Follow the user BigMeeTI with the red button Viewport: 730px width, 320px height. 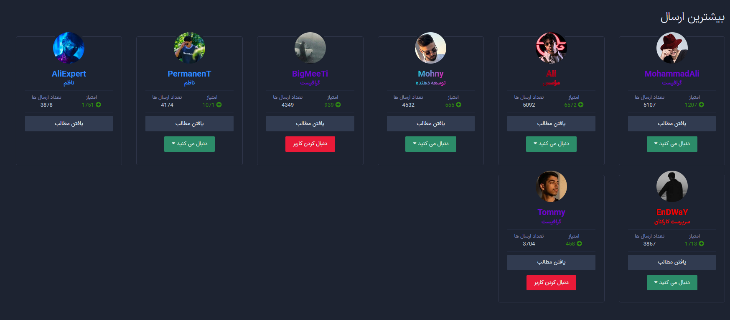310,144
